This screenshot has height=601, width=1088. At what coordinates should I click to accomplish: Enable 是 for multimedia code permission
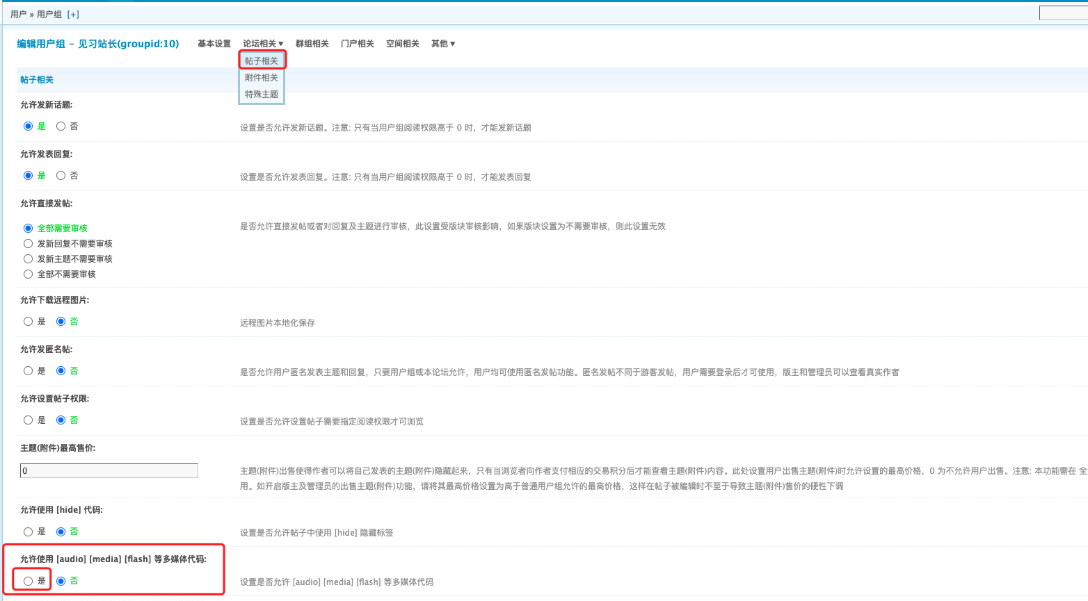coord(29,581)
